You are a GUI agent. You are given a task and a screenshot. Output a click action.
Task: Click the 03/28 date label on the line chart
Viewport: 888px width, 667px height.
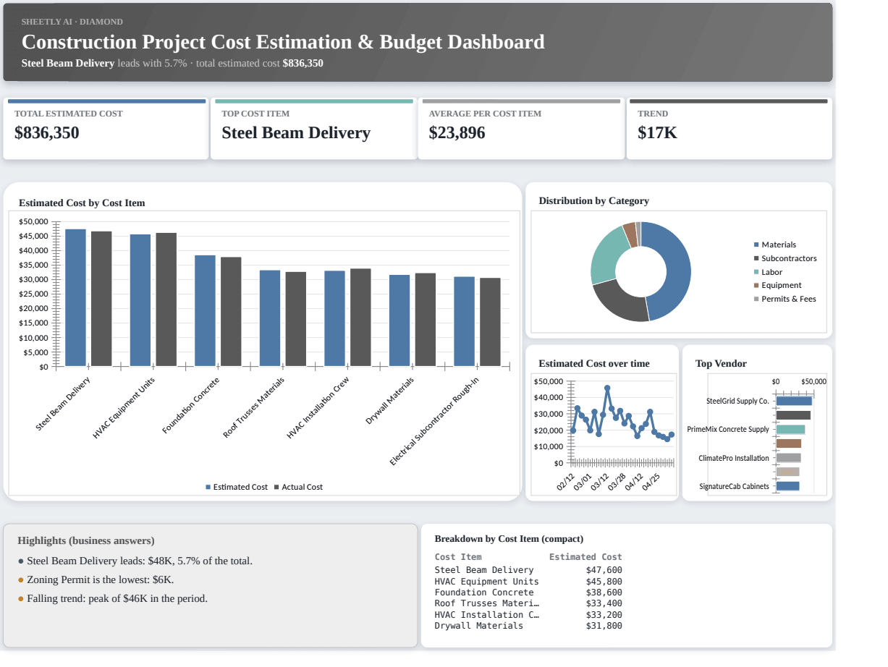[x=617, y=482]
